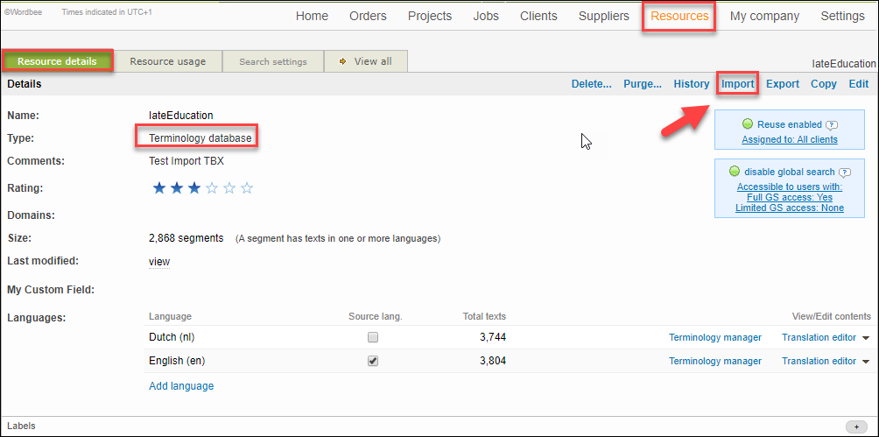Expand the English Translation editor dropdown arrow

coord(866,362)
